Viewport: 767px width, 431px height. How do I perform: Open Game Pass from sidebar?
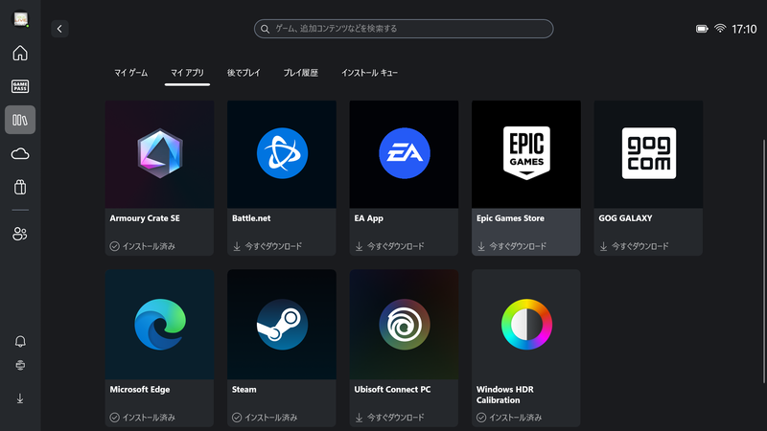(x=20, y=86)
